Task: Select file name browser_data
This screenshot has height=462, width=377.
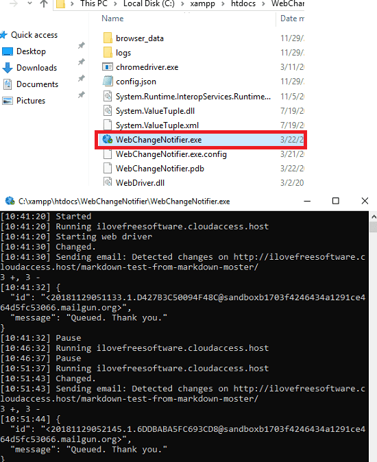Action: click(140, 38)
